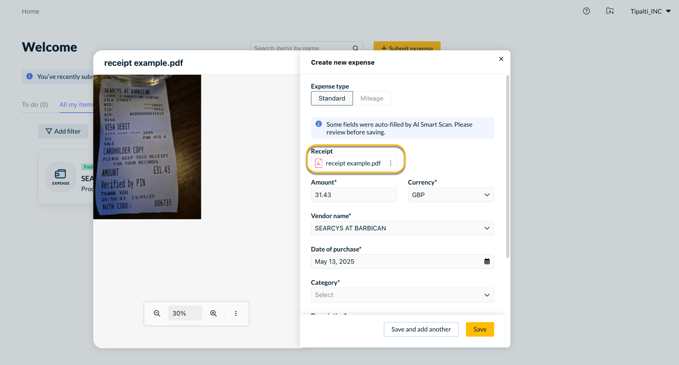This screenshot has width=679, height=365.
Task: Click the help question mark icon
Action: [586, 11]
